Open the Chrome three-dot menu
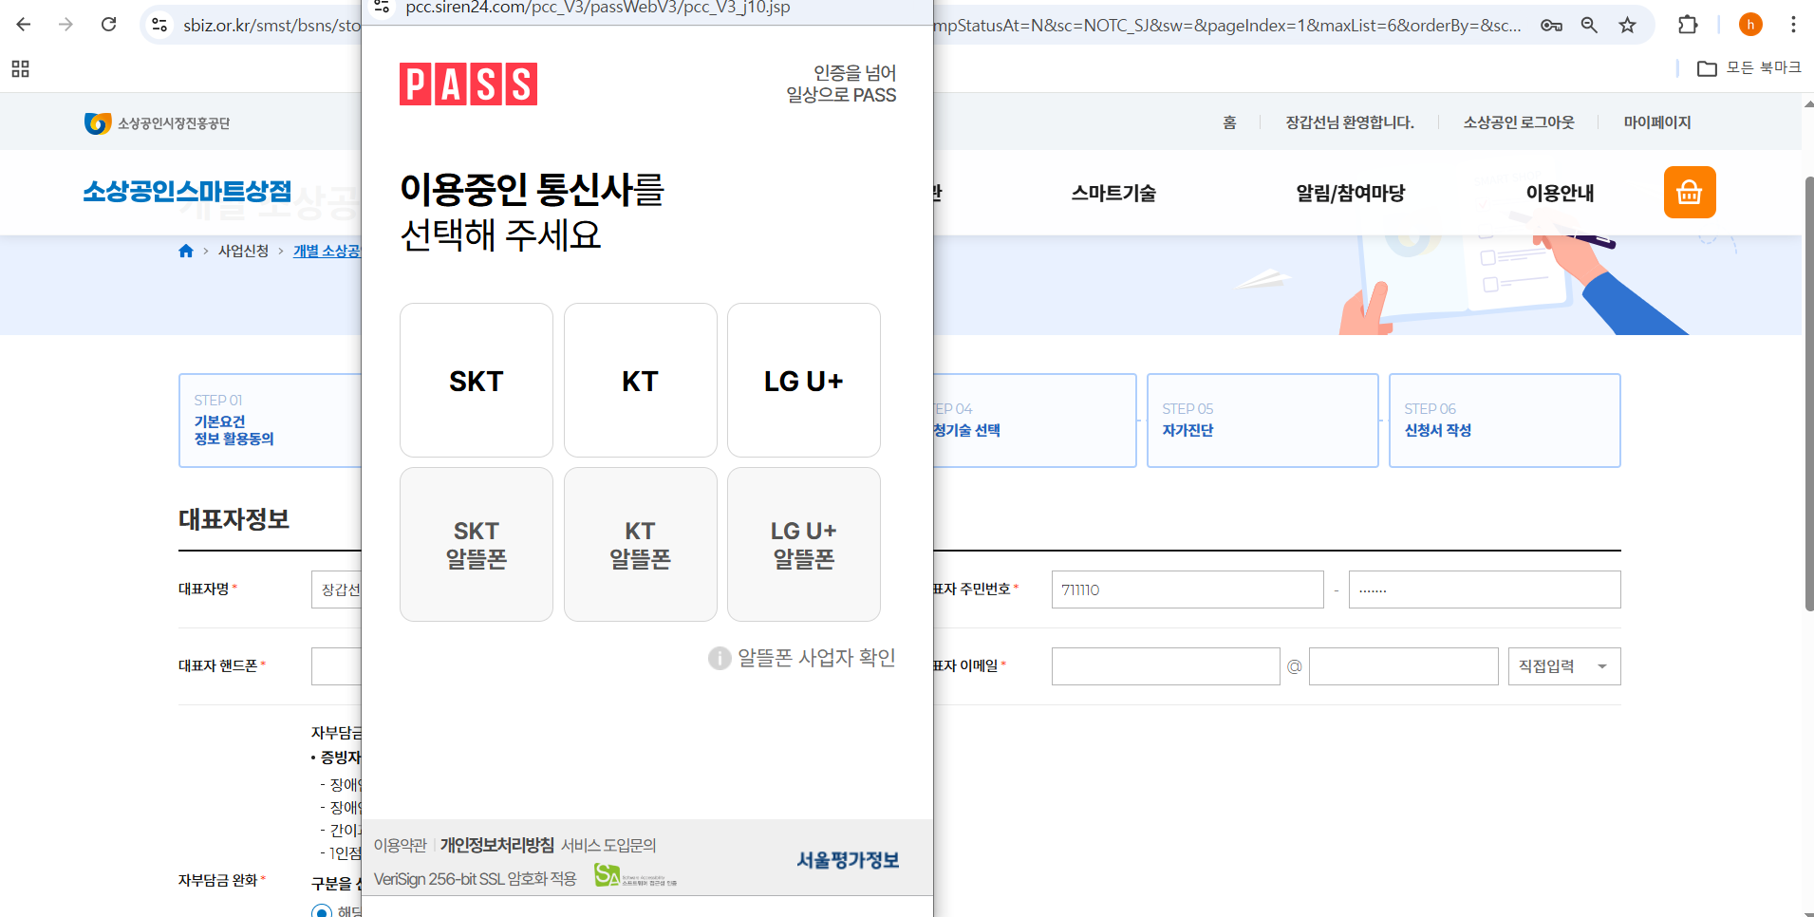The height and width of the screenshot is (917, 1814). point(1793,25)
